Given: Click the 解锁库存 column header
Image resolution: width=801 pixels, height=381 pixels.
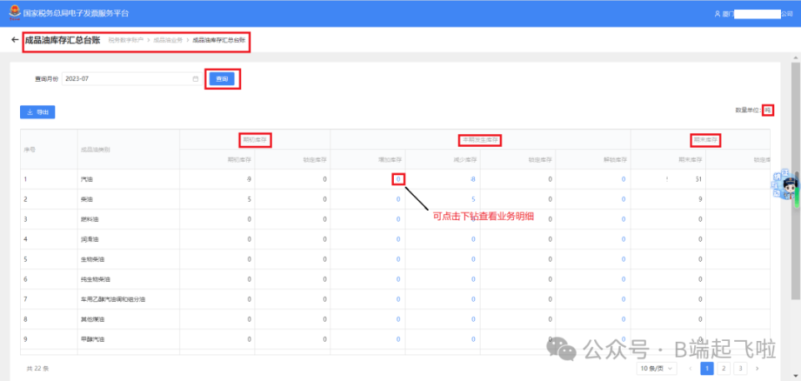Looking at the screenshot, I should point(593,159).
